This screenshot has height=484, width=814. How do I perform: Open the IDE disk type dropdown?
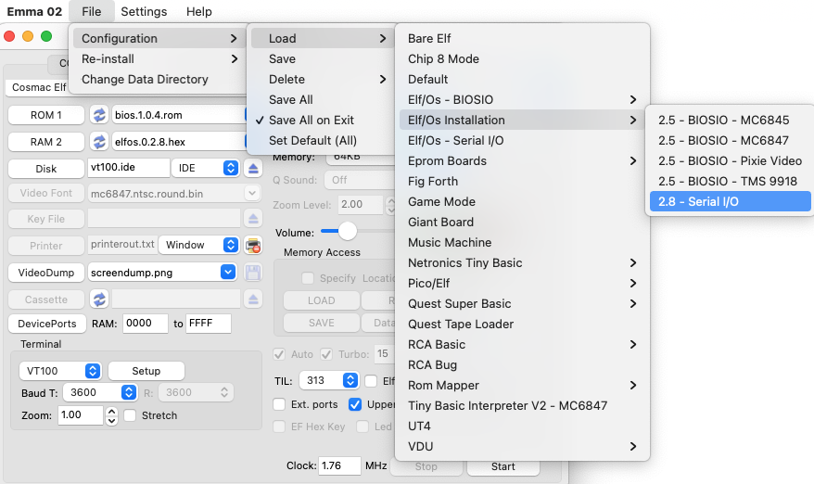[x=206, y=168]
